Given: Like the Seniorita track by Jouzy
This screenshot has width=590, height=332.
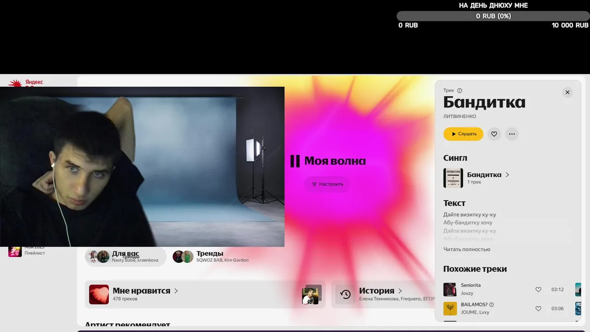Looking at the screenshot, I should (x=538, y=290).
